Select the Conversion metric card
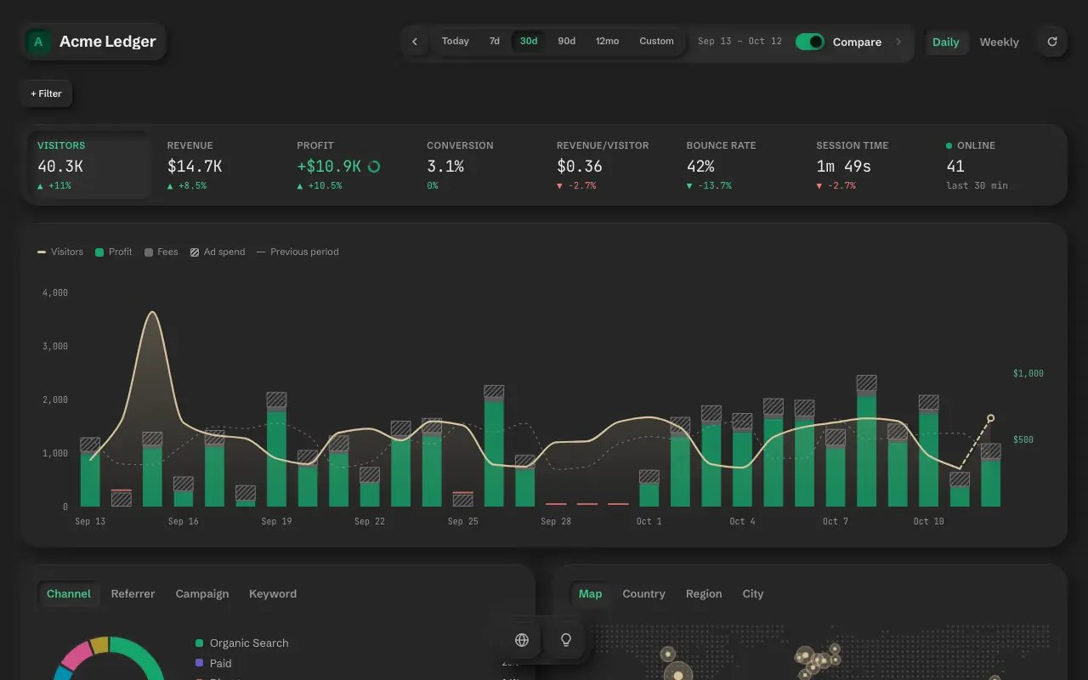1088x680 pixels. click(x=480, y=165)
